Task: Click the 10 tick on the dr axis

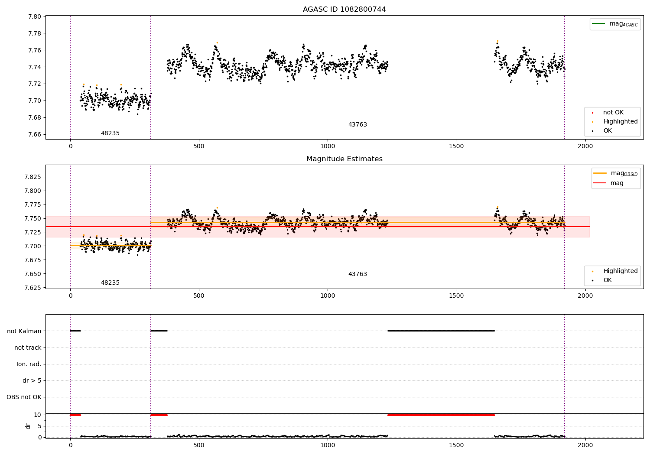Action: point(38,415)
